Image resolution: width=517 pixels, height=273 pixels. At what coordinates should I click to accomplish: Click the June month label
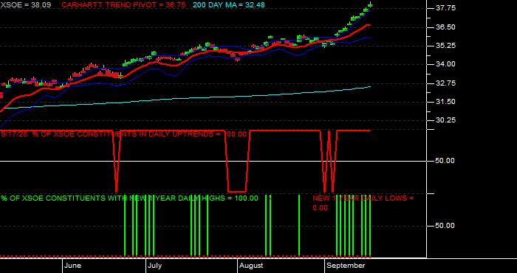(x=72, y=266)
